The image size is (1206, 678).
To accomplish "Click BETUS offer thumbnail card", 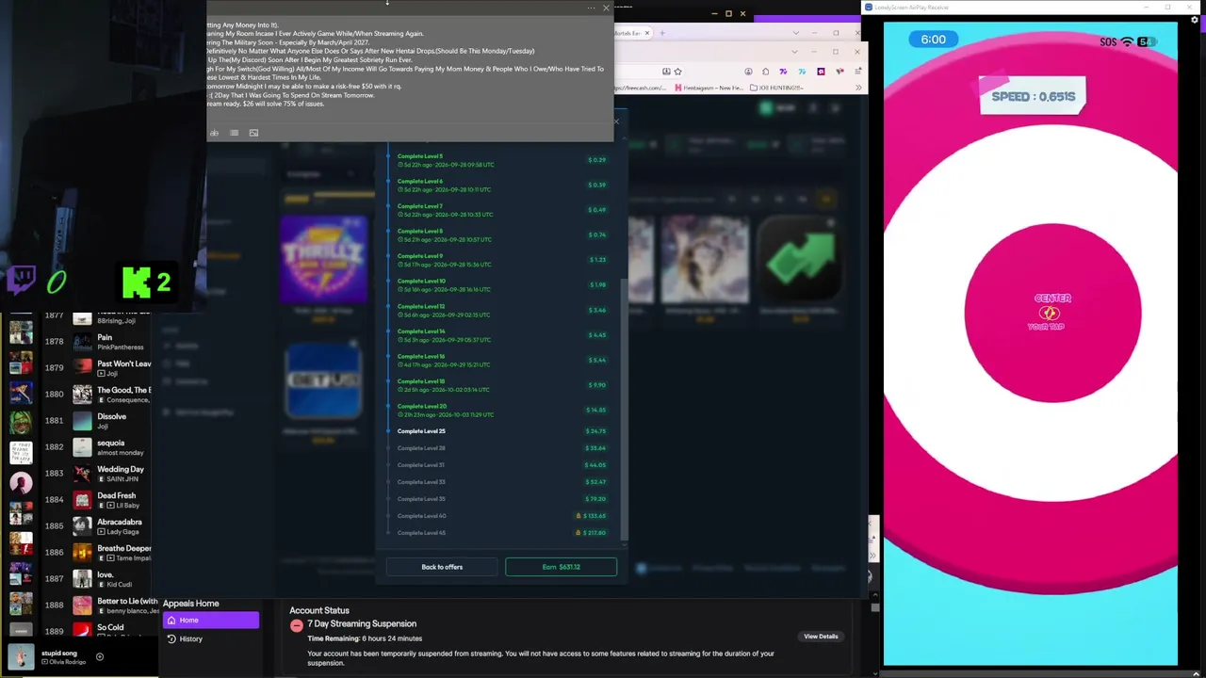I will (x=323, y=380).
